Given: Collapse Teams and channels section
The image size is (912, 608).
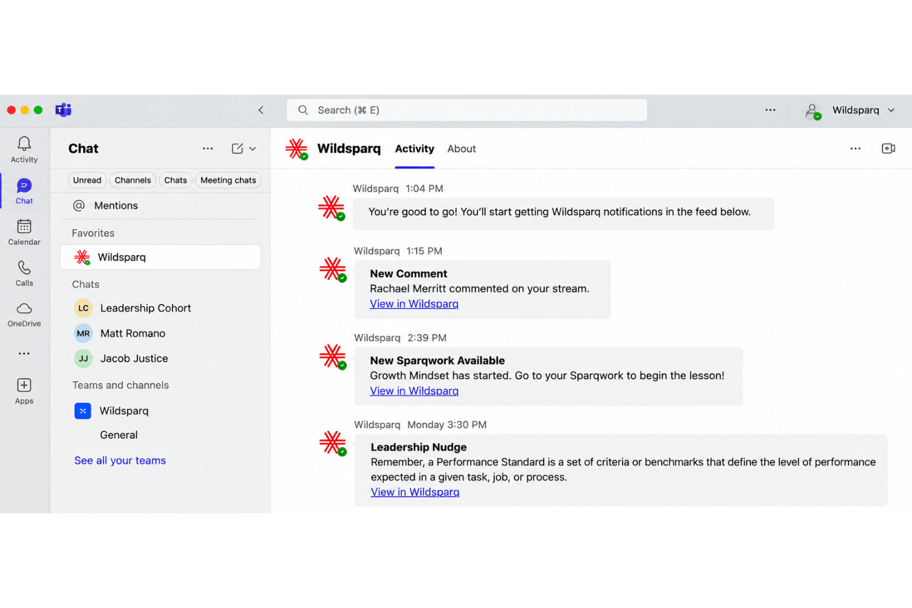Looking at the screenshot, I should click(120, 385).
